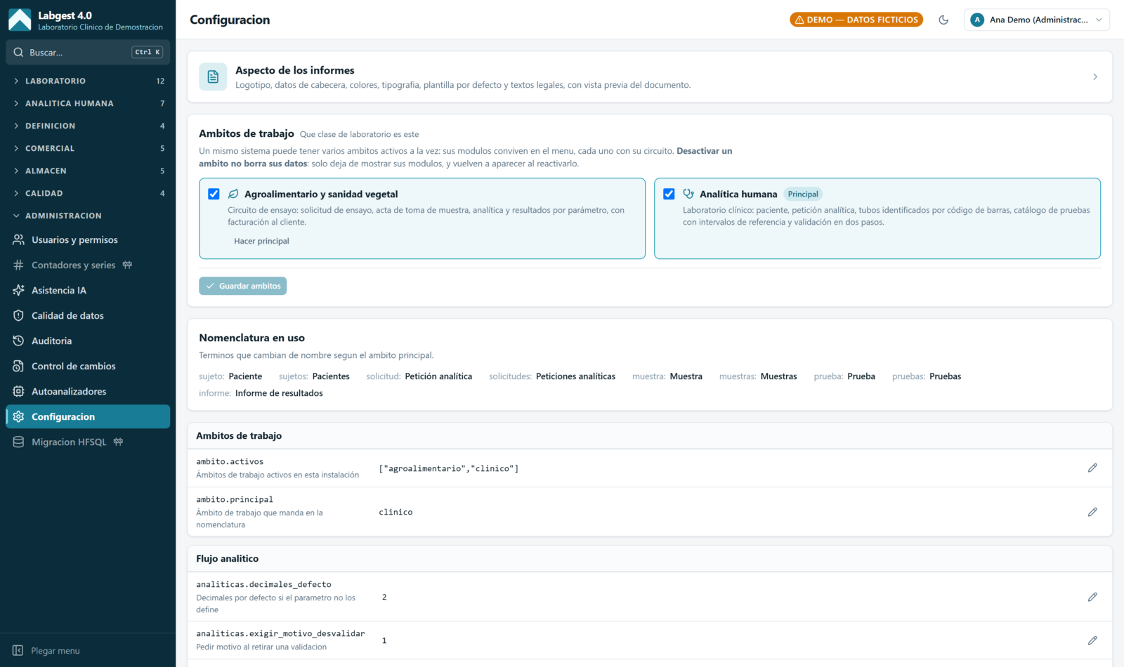Click the Asistencia IA sparkle icon
Image resolution: width=1124 pixels, height=667 pixels.
(18, 291)
